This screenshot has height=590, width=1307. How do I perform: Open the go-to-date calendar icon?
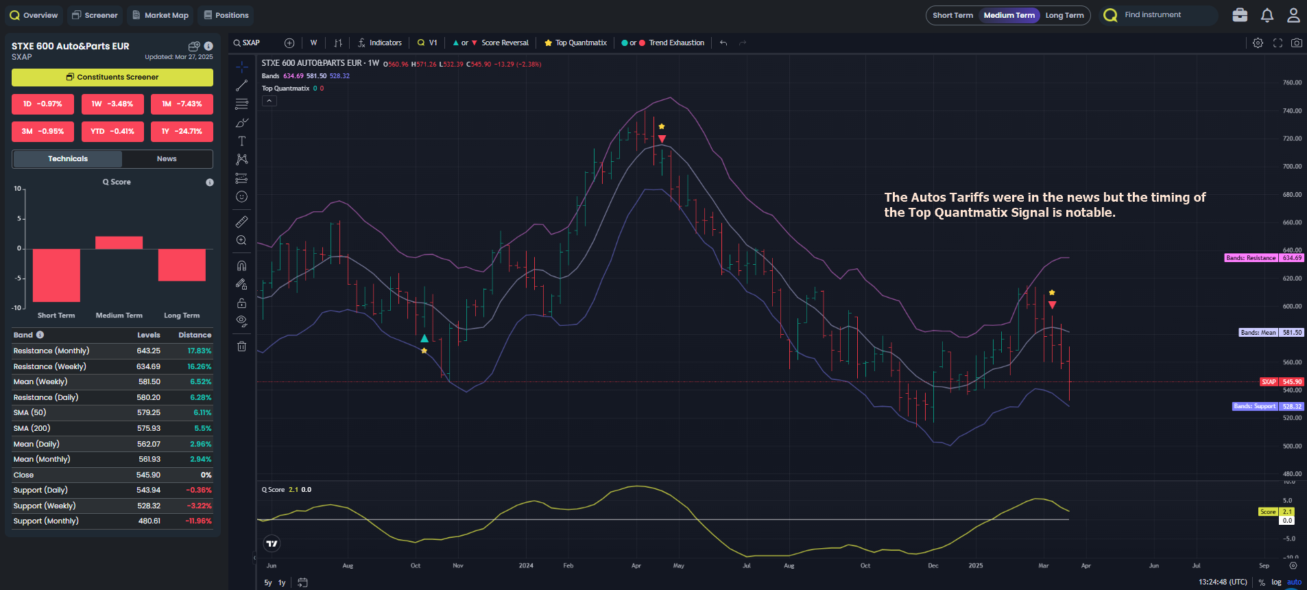click(302, 582)
